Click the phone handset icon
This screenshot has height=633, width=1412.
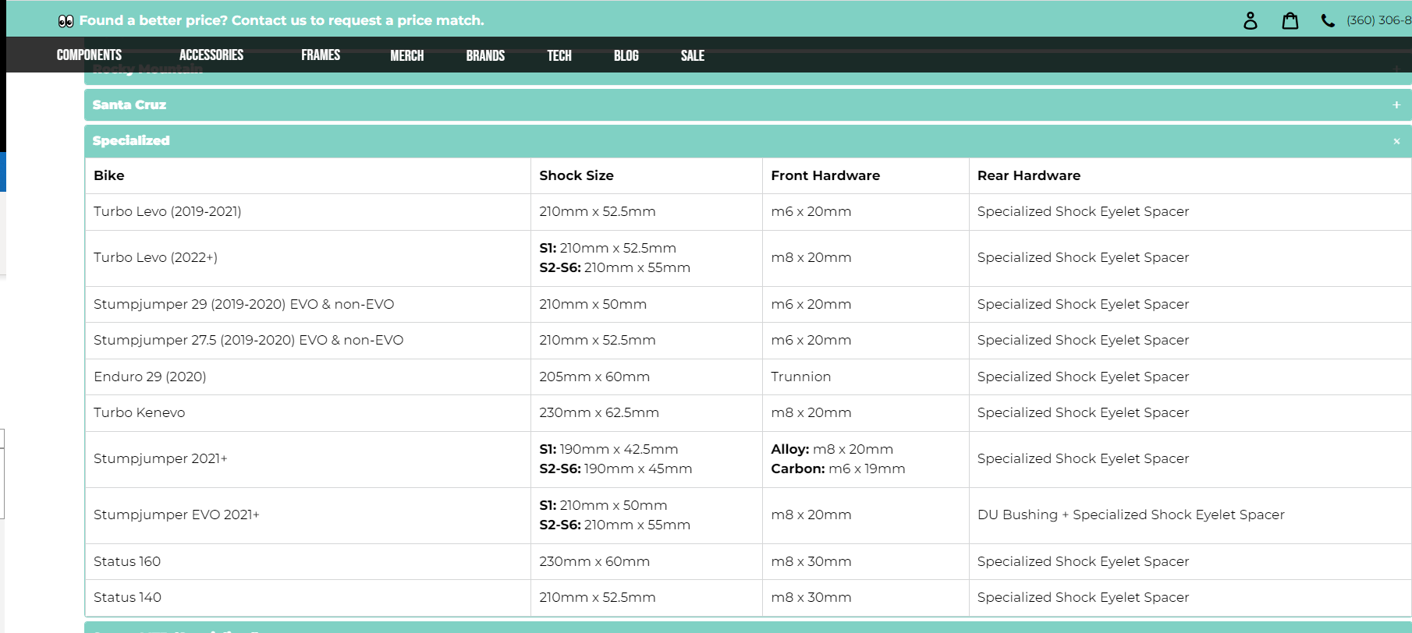point(1328,21)
